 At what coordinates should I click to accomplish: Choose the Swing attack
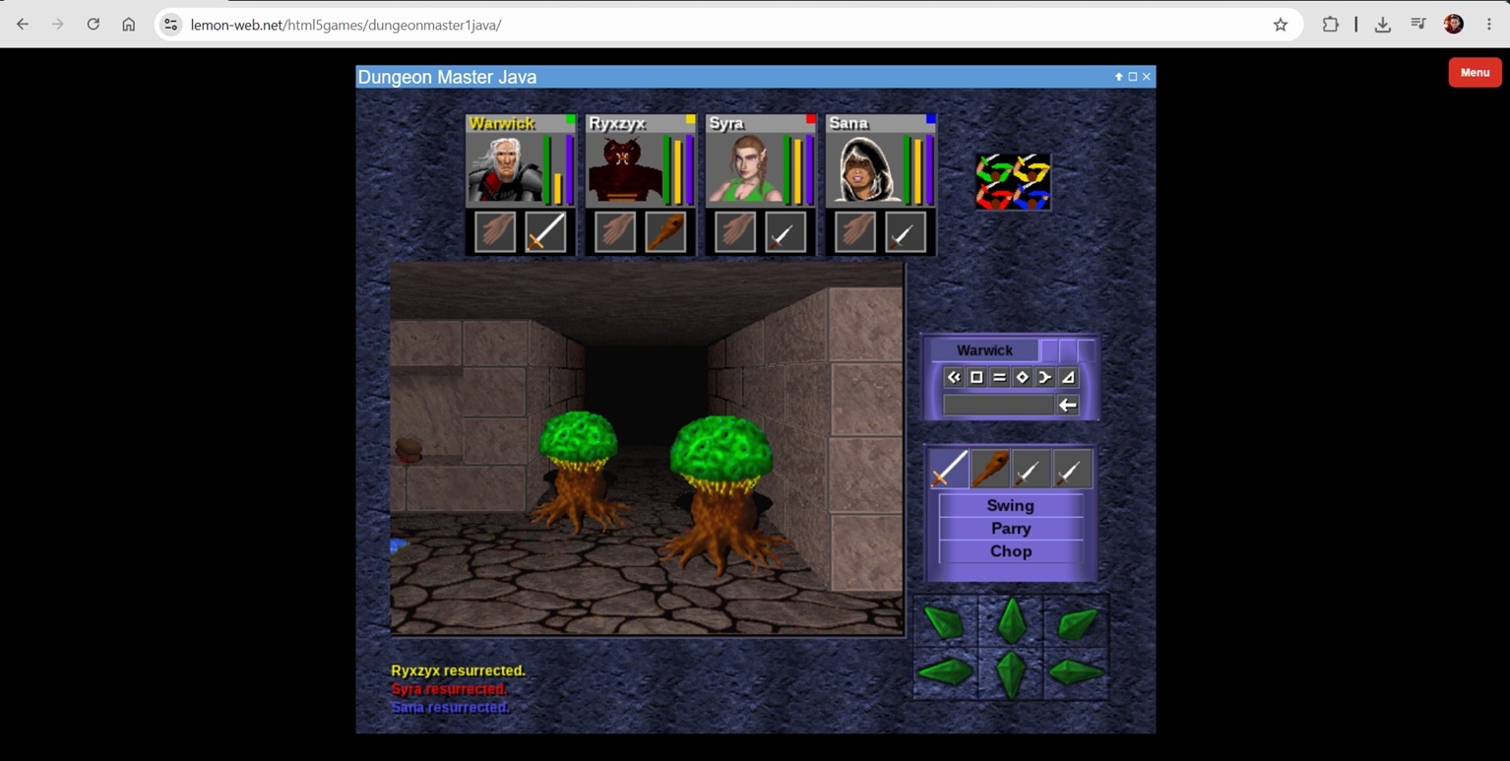pos(1010,505)
